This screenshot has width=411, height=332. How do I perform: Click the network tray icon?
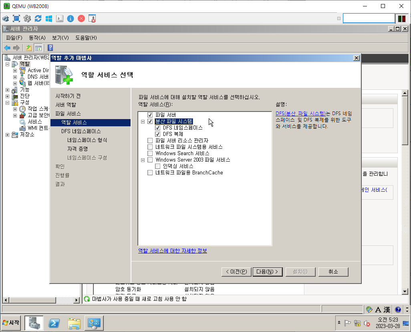(357, 323)
